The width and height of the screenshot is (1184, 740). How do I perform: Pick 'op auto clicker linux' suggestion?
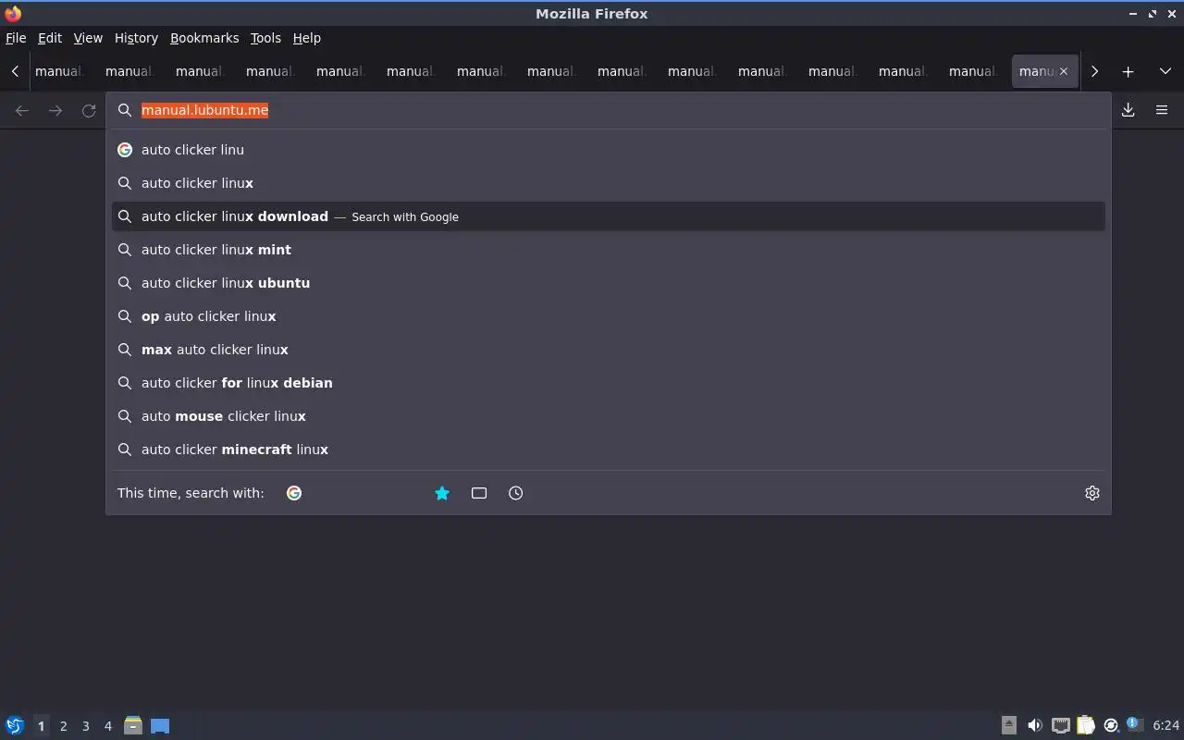tap(609, 316)
